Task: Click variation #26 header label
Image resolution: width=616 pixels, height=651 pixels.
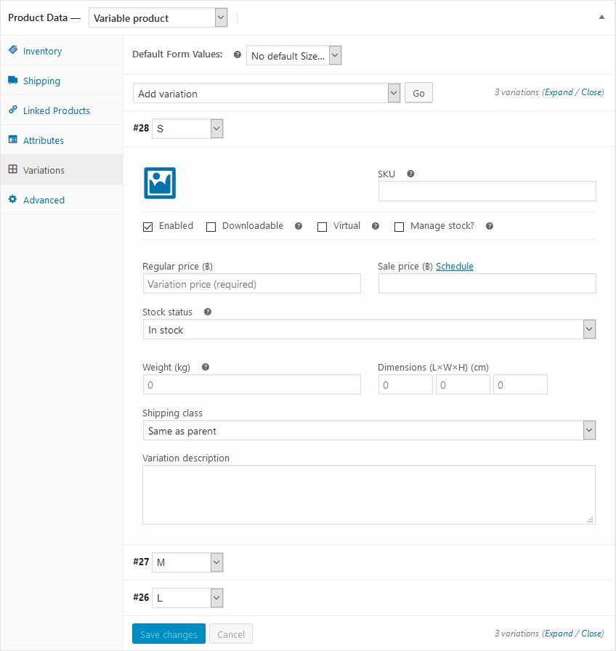Action: pos(141,598)
